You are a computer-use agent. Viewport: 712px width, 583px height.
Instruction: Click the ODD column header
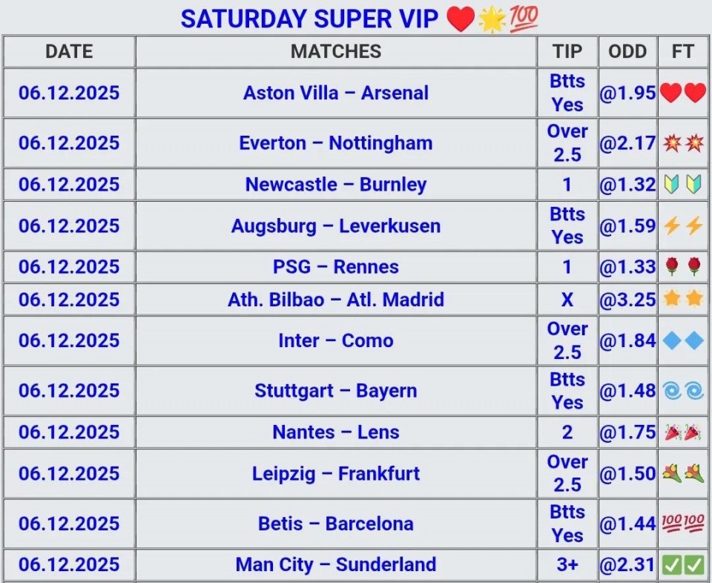point(627,51)
